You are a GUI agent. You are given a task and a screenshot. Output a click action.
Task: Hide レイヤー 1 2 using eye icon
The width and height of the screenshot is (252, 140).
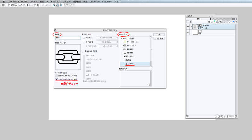click(x=188, y=27)
